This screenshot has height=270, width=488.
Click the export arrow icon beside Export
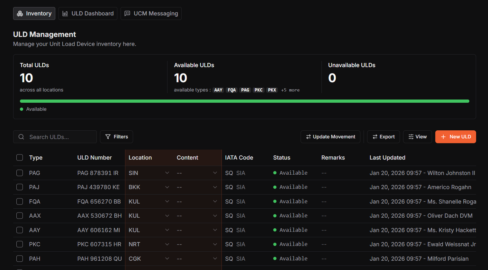(x=375, y=136)
